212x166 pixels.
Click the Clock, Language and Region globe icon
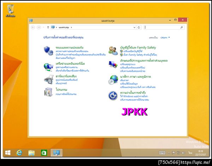point(113,80)
